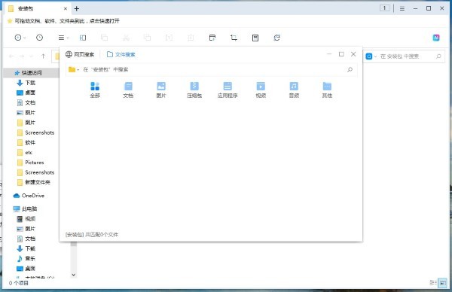Open the etc folder in sidebar

tap(25, 153)
